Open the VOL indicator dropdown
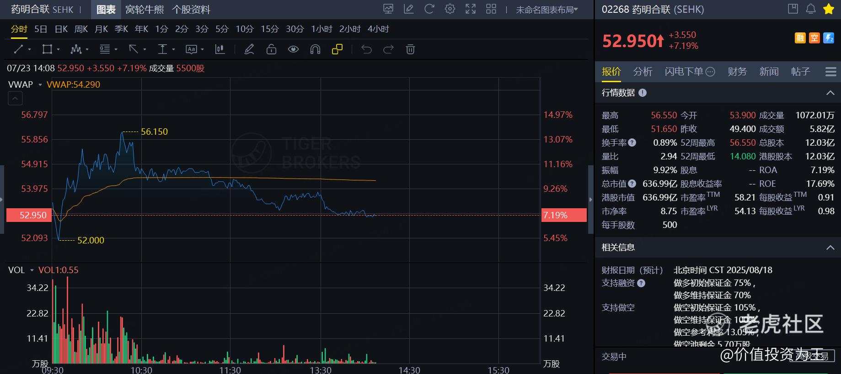Viewport: 841px width, 374px height. [x=32, y=270]
